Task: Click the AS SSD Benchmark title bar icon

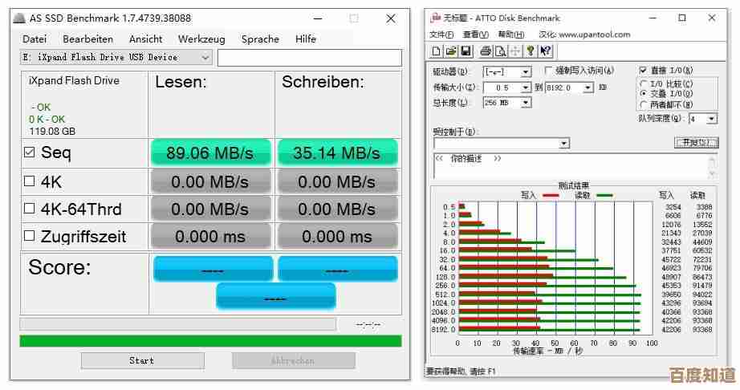Action: point(19,18)
